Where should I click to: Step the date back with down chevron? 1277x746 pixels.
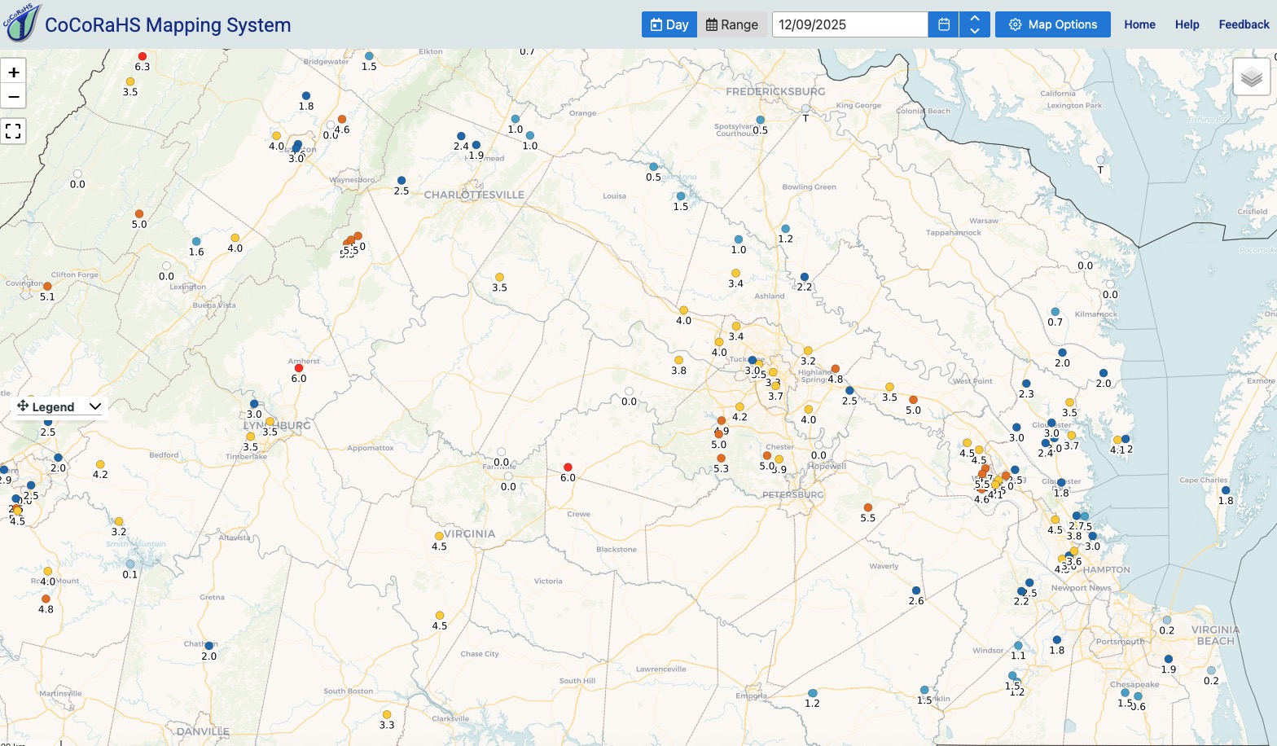tap(975, 31)
